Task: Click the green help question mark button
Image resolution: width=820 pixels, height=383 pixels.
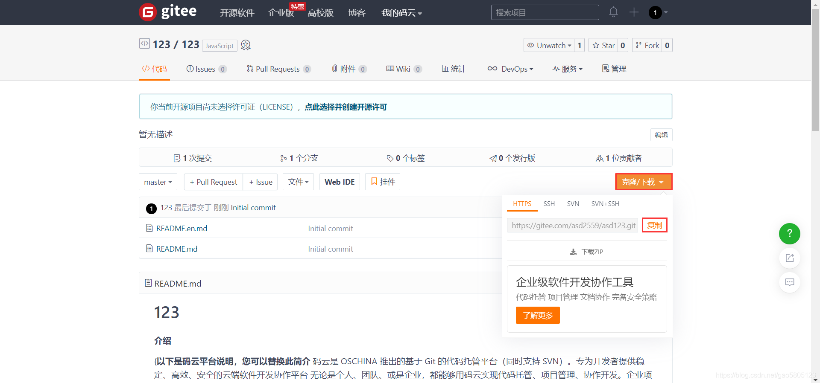Action: click(x=790, y=234)
